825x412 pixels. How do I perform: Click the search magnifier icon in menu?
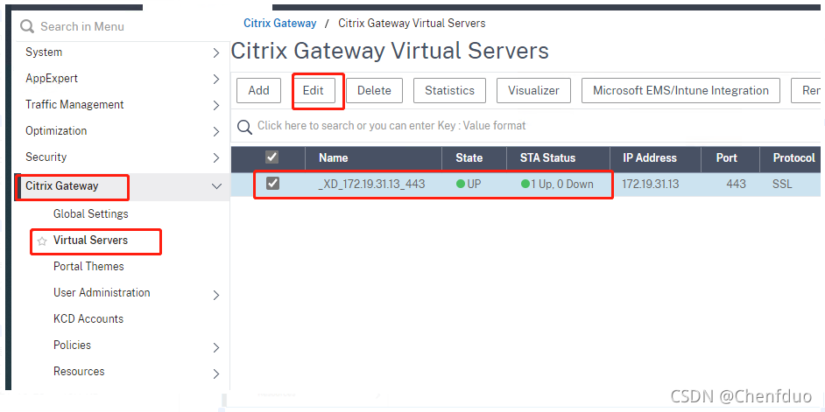tap(28, 26)
